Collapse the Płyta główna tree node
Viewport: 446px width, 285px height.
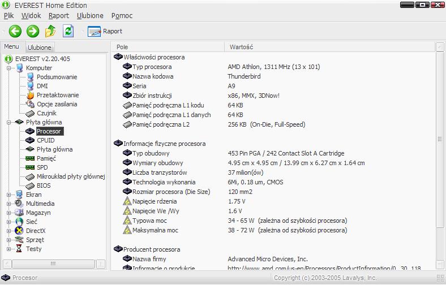point(10,122)
